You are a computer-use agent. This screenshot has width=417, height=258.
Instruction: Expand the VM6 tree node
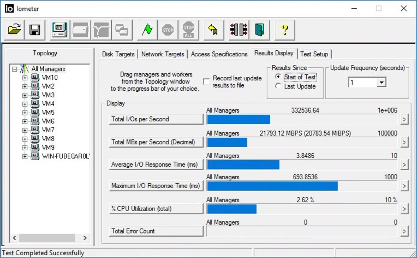pos(25,121)
